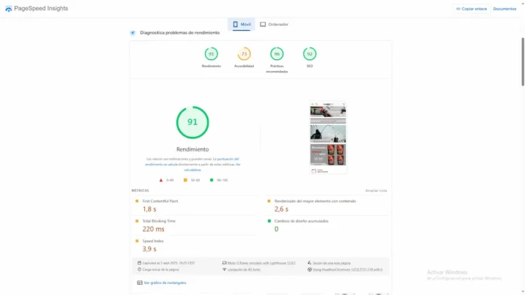
Task: Switch to the Ordenador tab
Action: [274, 25]
